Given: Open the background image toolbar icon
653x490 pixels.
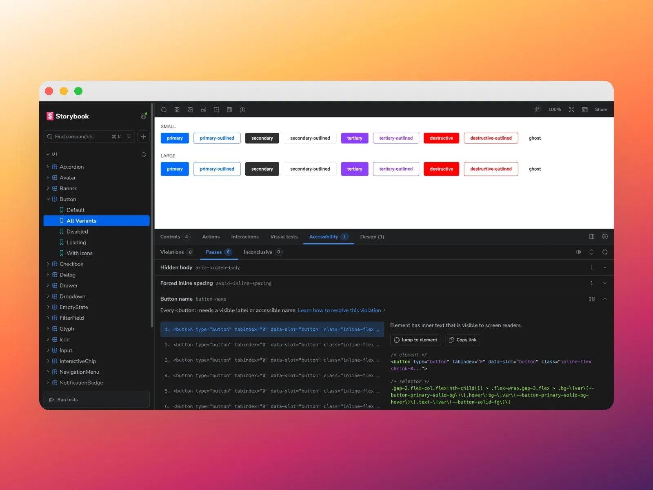Looking at the screenshot, I should (x=190, y=109).
